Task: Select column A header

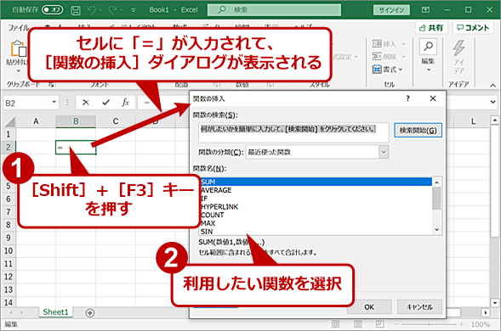Action: coord(36,121)
